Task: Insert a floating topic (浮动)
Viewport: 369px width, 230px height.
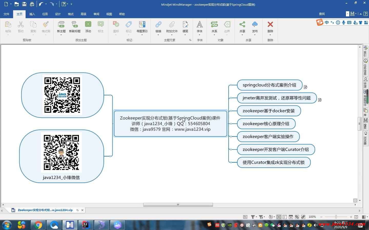Action: [88, 27]
